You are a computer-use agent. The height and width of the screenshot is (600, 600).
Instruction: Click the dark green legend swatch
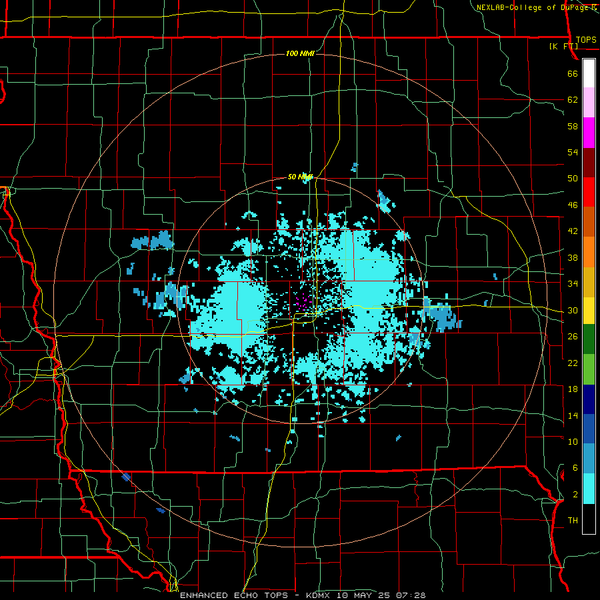pos(589,339)
